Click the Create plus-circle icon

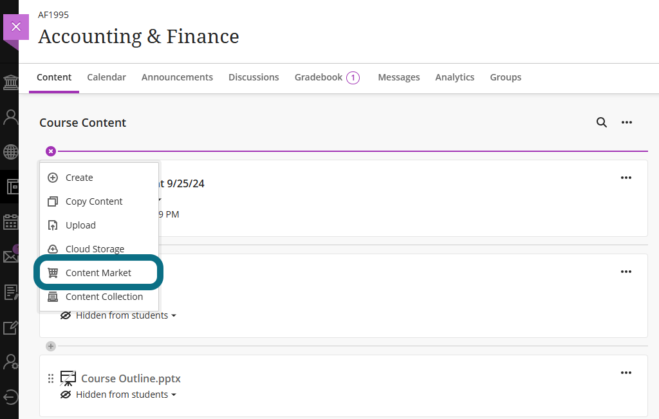tap(53, 178)
